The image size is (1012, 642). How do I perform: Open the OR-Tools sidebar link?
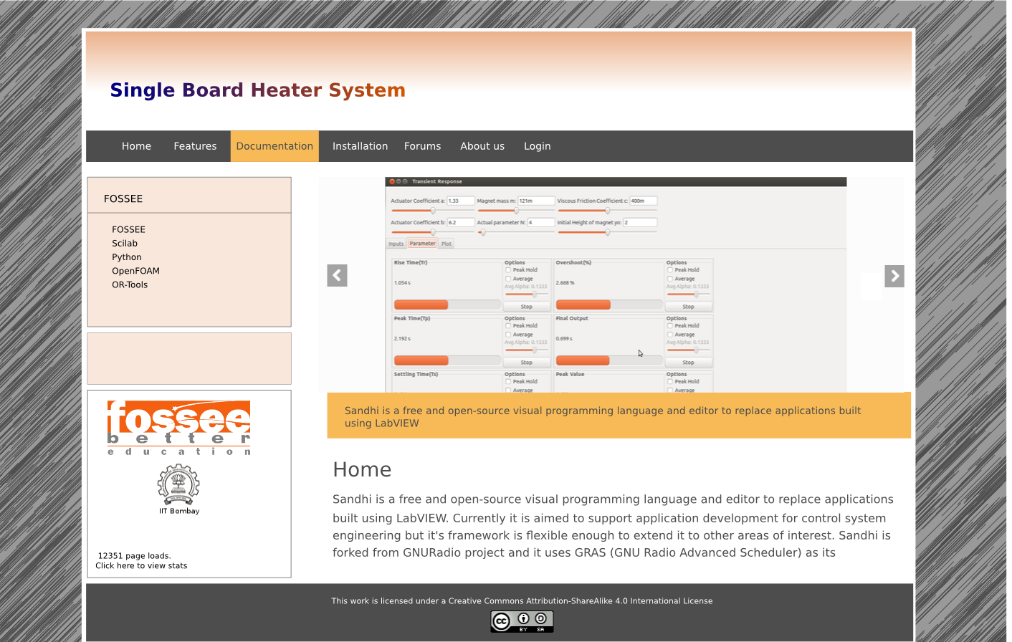coord(130,284)
